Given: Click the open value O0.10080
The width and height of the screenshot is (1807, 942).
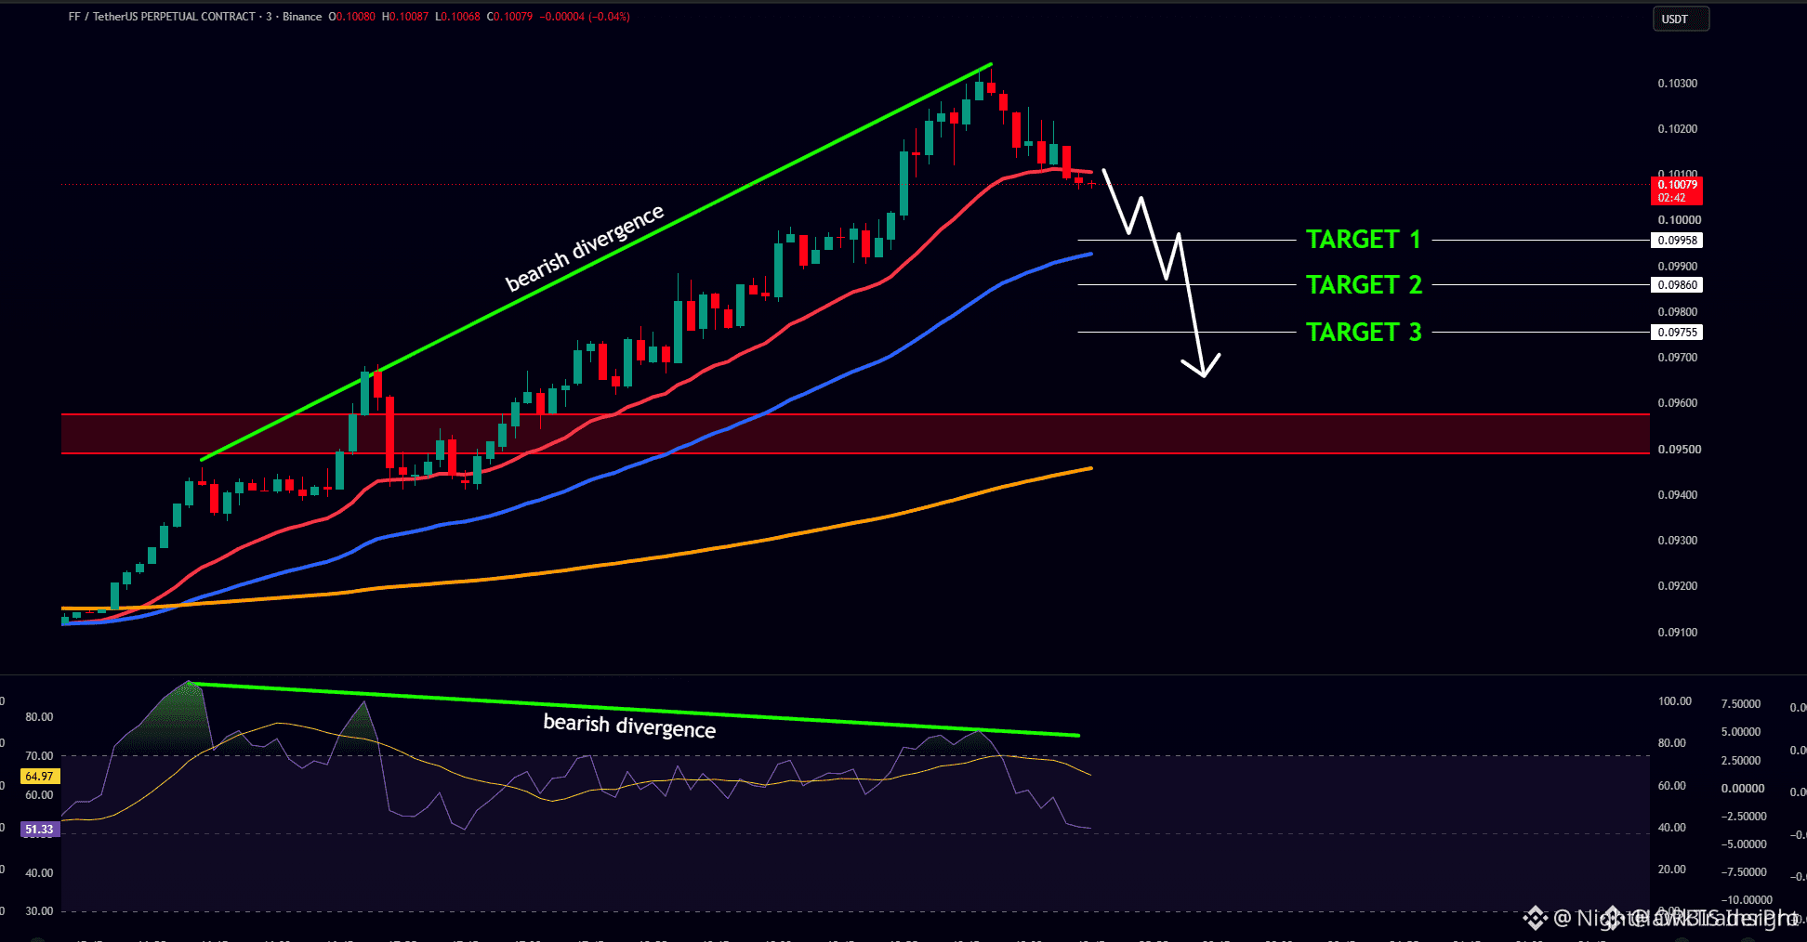Looking at the screenshot, I should pos(352,17).
